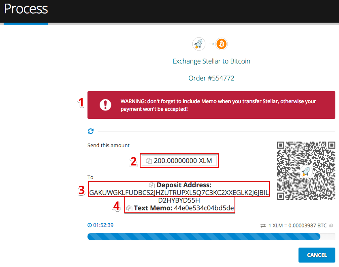
Task: Copy the deposit address via copy icon
Action: coord(152,185)
